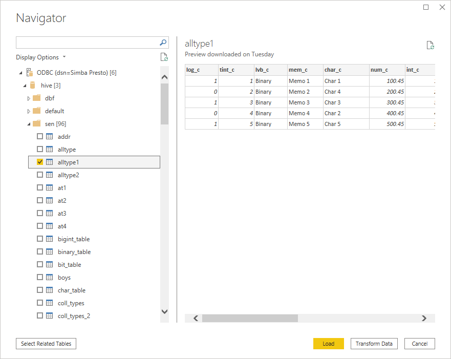Tick the at2 checkbox
The height and width of the screenshot is (359, 451).
40,201
